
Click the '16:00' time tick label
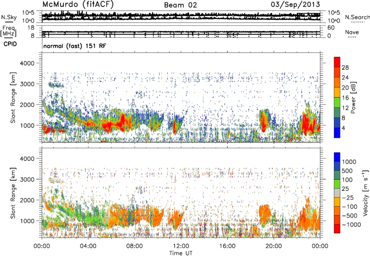click(227, 246)
